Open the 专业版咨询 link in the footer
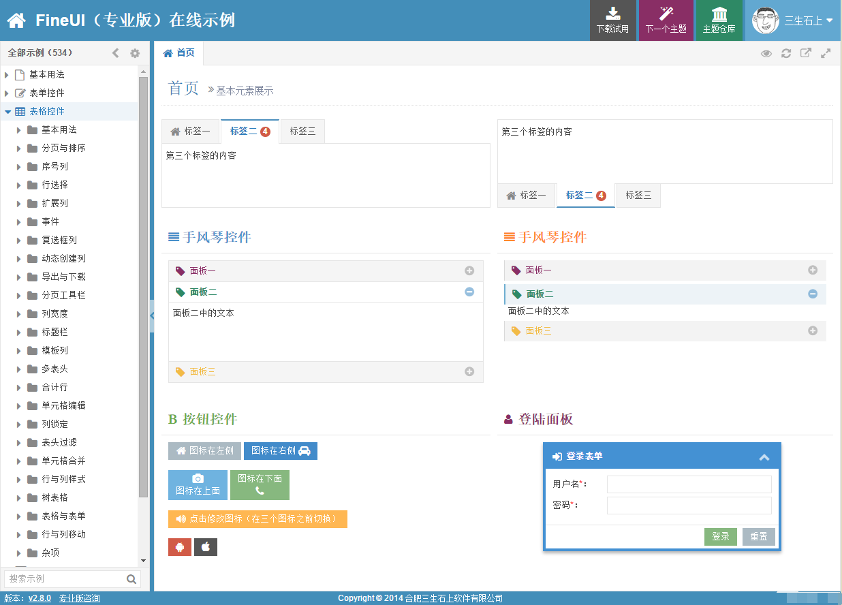 coord(79,598)
